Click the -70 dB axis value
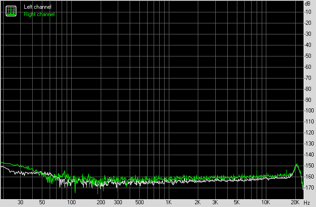This screenshot has height=207, width=316. click(x=308, y=78)
